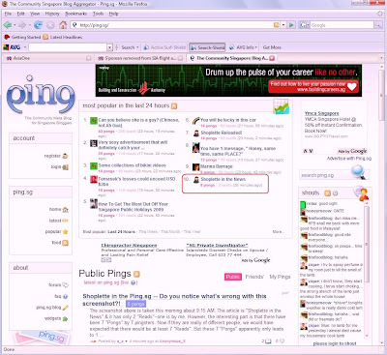Click the chart icon in most popular panel

click(281, 107)
